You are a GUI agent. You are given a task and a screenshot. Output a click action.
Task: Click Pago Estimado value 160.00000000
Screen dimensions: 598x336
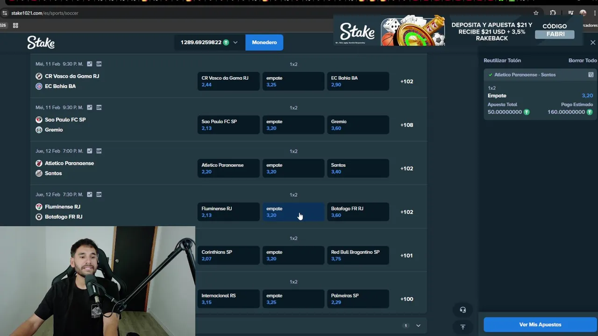566,112
